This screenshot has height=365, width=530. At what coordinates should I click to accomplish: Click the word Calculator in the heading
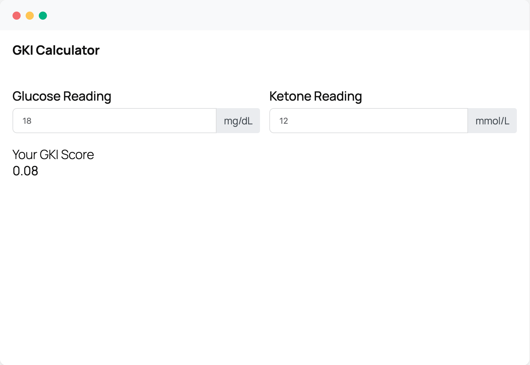pos(68,50)
